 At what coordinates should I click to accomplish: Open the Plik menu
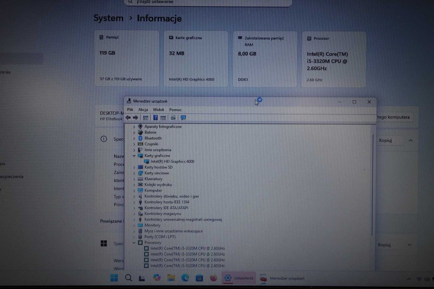click(130, 110)
